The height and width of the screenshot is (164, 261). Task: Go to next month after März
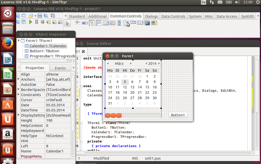131,64
